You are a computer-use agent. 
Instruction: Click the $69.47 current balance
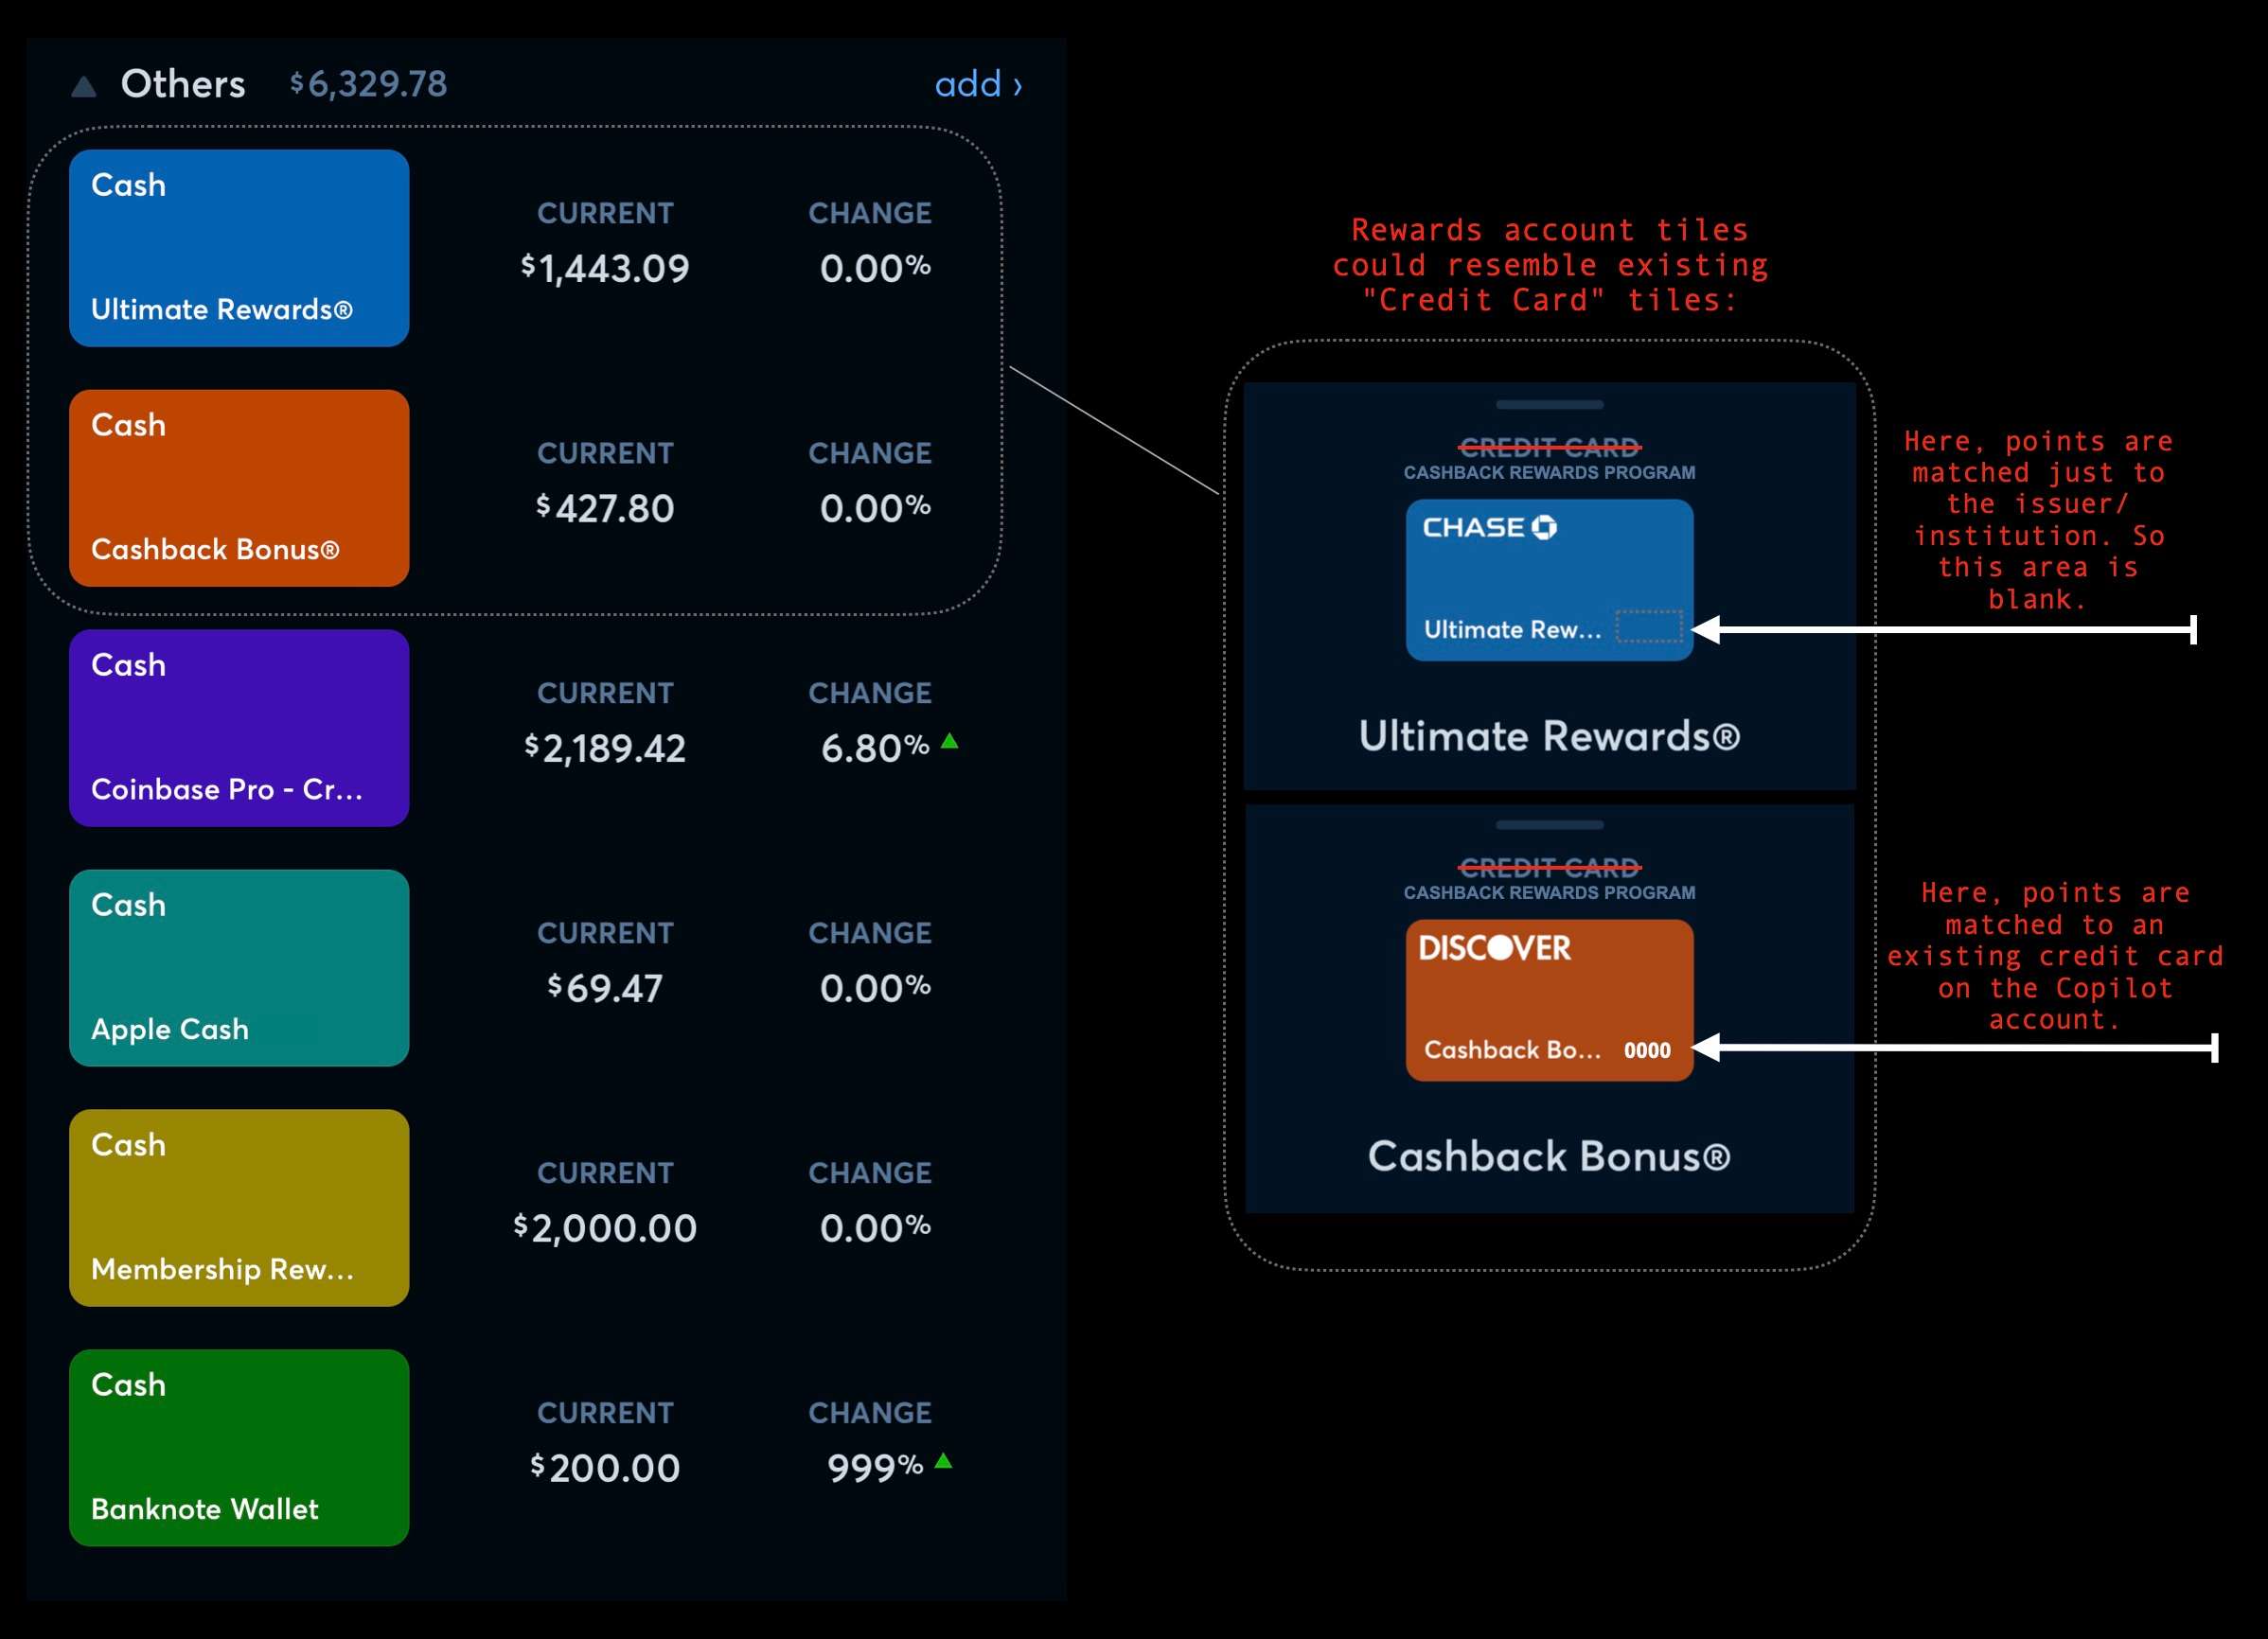(605, 988)
